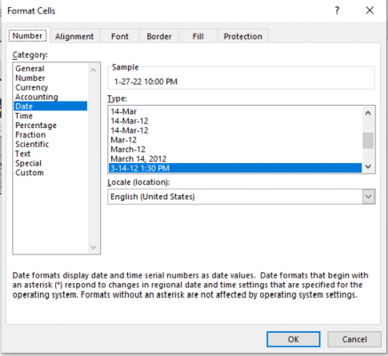Click the Type list scroll up arrow

click(x=368, y=113)
